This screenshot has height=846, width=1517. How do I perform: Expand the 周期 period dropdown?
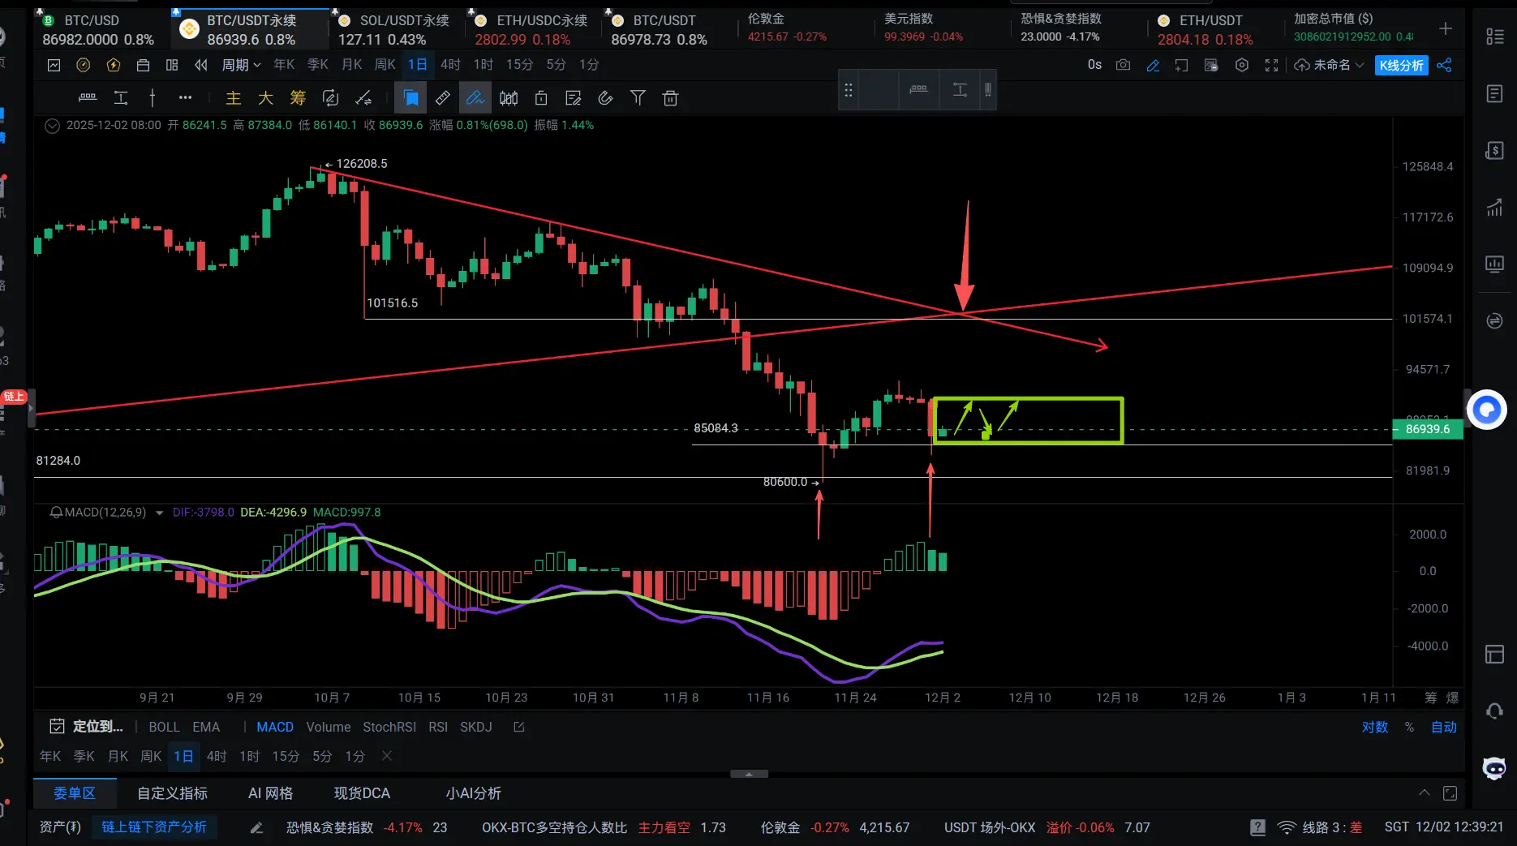242,65
